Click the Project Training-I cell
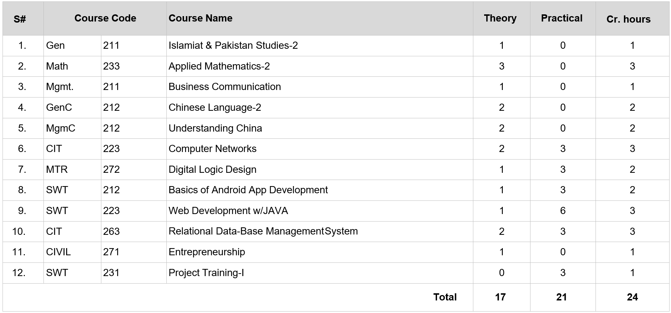The width and height of the screenshot is (671, 313). point(320,273)
